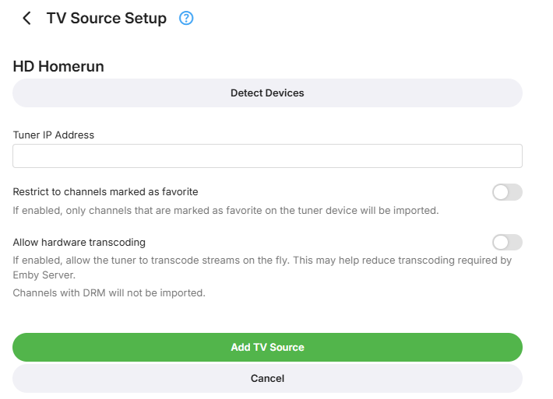
Task: Click the transcode streams on the fly description
Action: [262, 261]
